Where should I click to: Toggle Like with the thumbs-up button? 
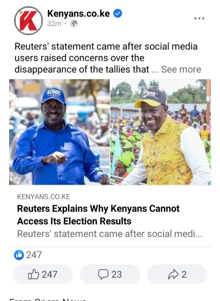coord(43,274)
